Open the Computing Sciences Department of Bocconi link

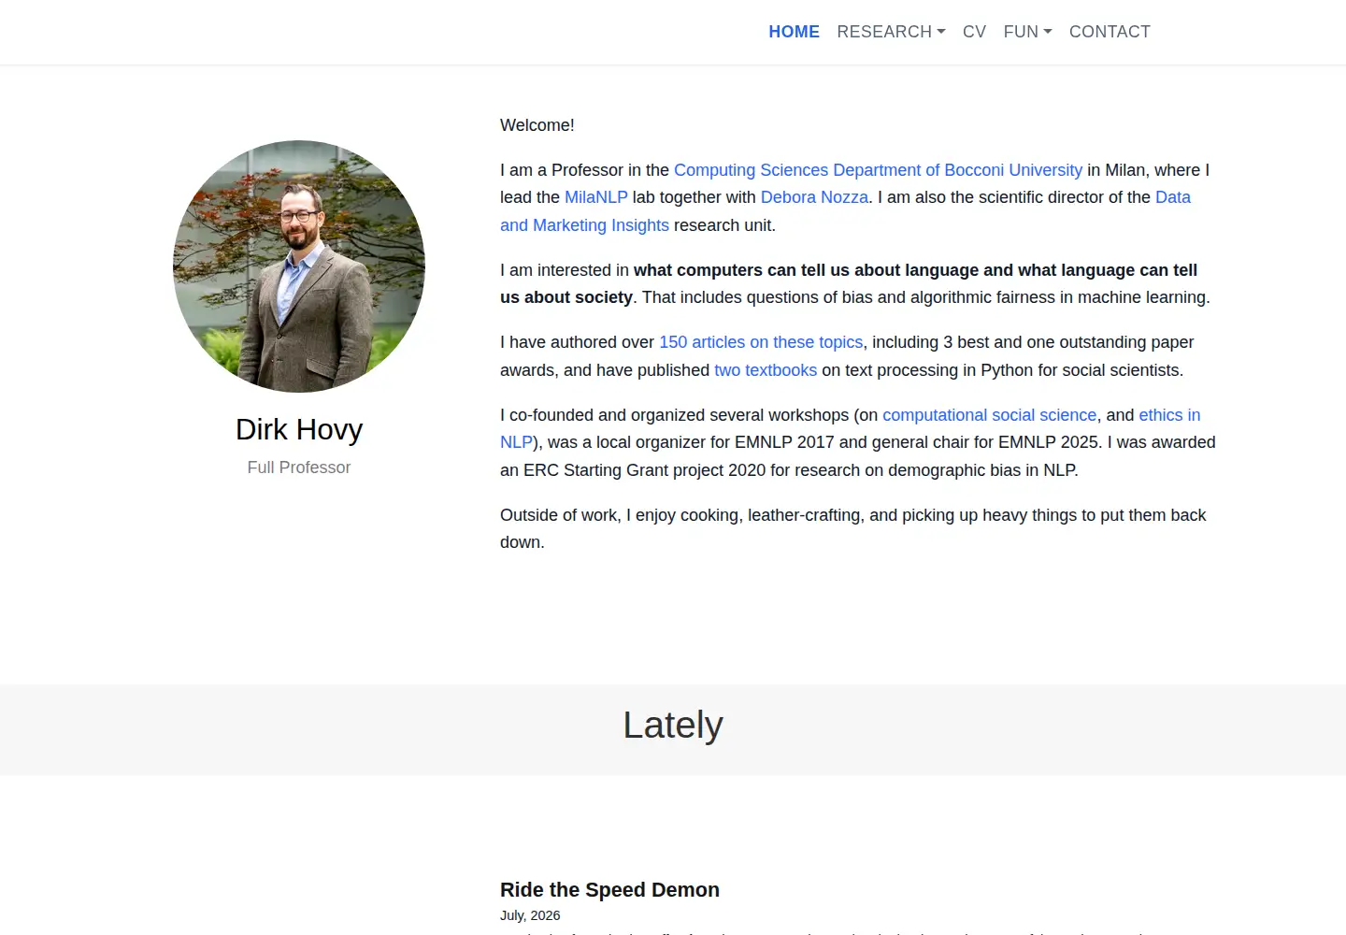click(x=878, y=170)
